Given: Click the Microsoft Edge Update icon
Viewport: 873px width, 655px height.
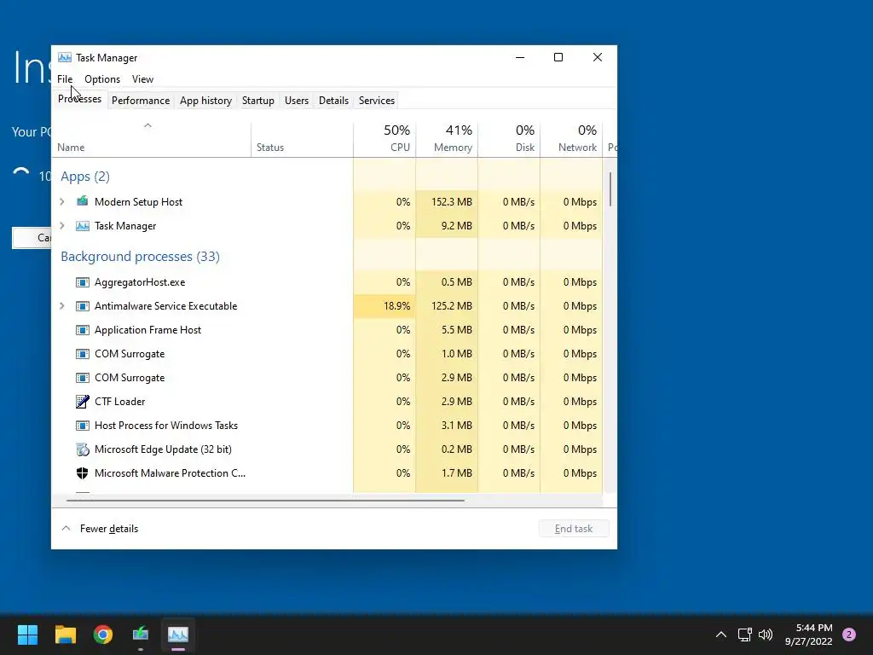Looking at the screenshot, I should (83, 449).
